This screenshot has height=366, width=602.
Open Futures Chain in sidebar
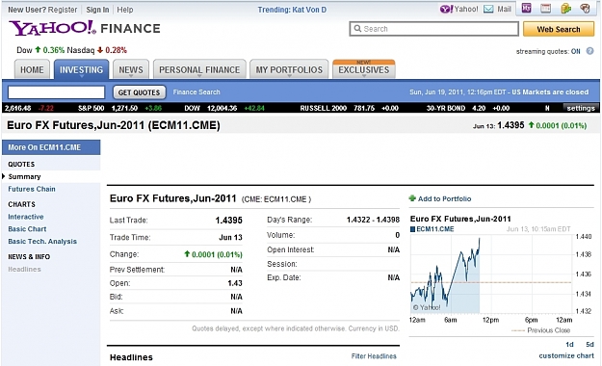coord(32,189)
